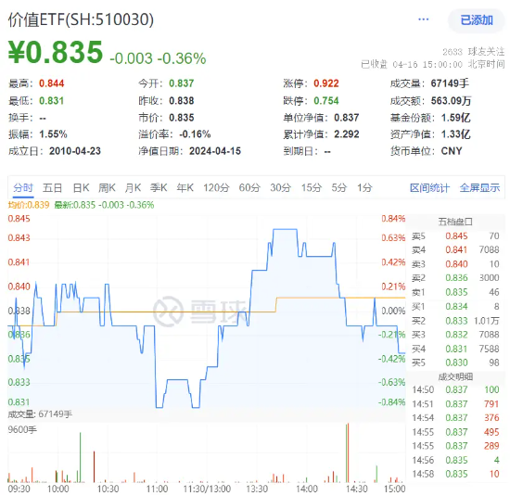Viewport: 510px width, 496px height.
Task: Click the 单位净值 value 0.837
Action: pos(347,118)
